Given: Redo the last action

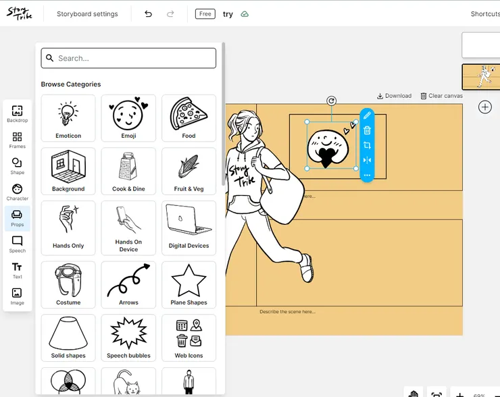Looking at the screenshot, I should coord(170,14).
